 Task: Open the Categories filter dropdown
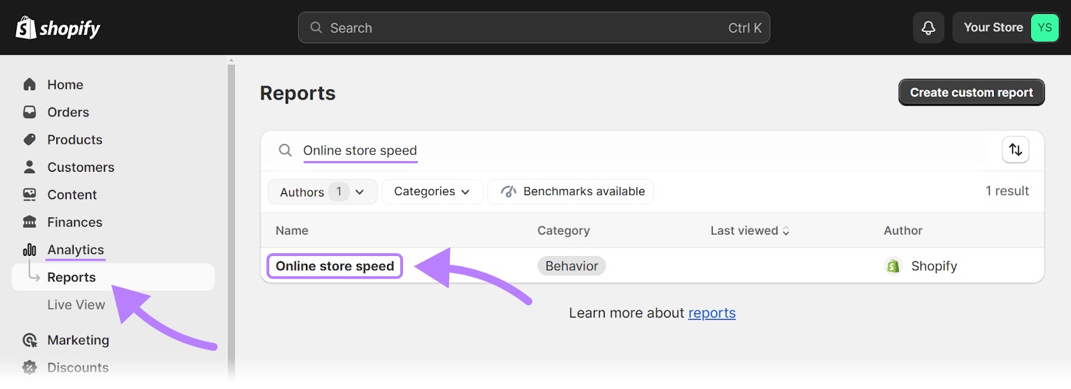(x=432, y=192)
